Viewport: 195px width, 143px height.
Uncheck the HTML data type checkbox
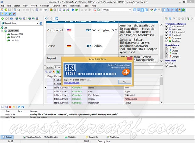click(x=167, y=63)
